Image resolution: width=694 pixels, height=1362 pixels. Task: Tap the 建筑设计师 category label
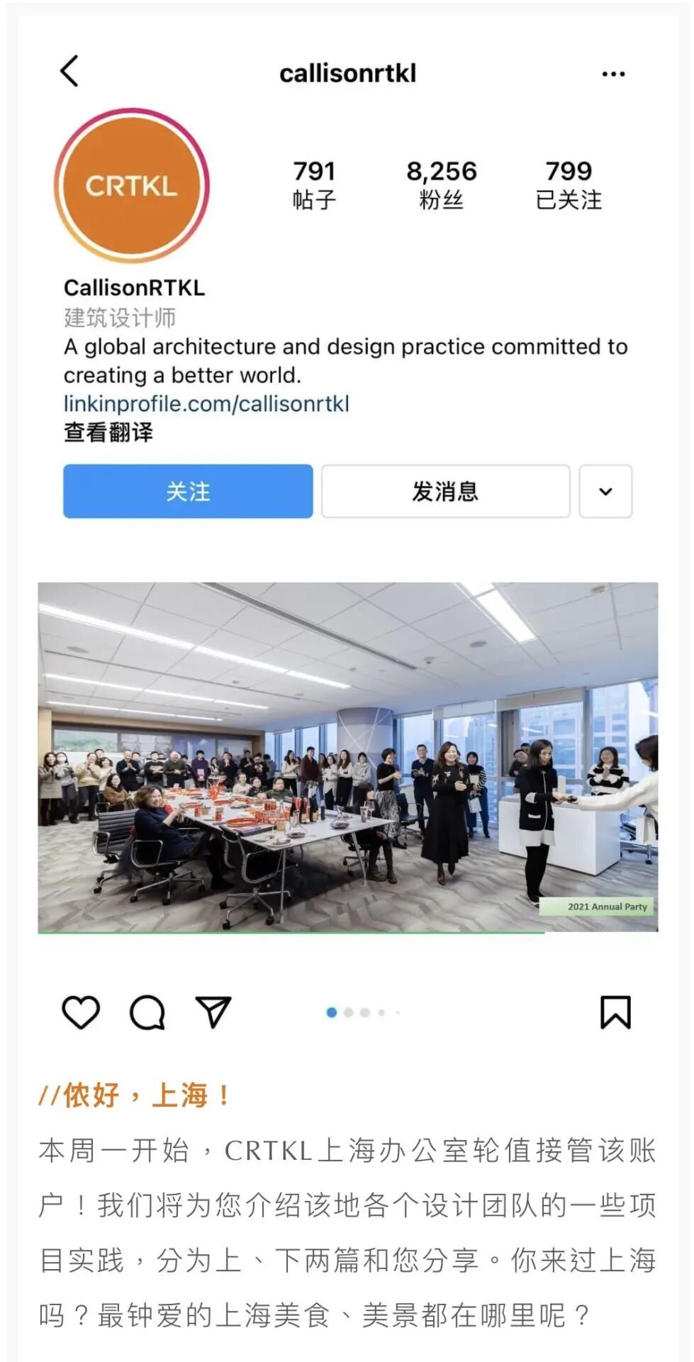(x=120, y=318)
